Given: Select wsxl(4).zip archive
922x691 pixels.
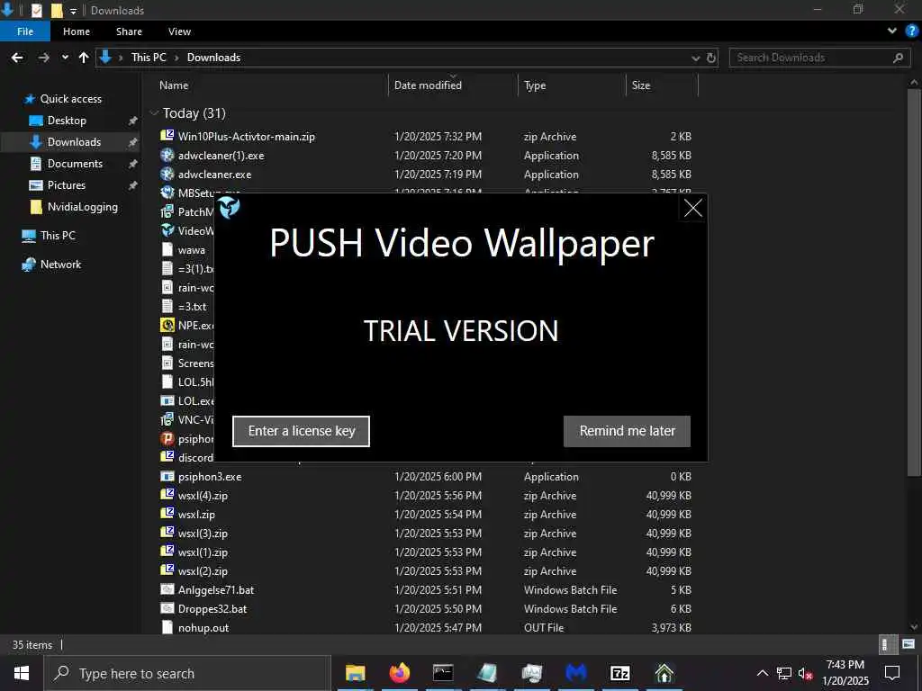Looking at the screenshot, I should click(203, 496).
